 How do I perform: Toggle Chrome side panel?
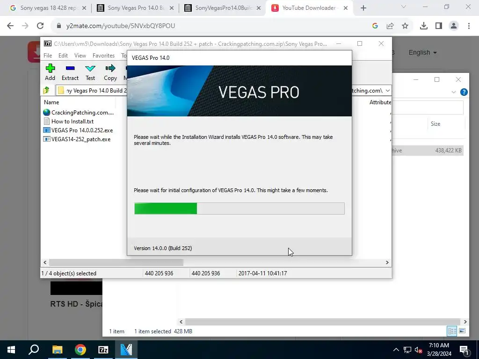tap(439, 26)
